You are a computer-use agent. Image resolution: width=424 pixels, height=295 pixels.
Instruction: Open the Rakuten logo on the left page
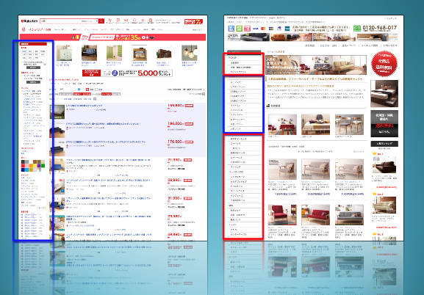pos(29,21)
